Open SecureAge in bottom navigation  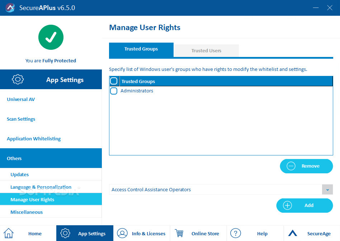pyautogui.click(x=312, y=233)
